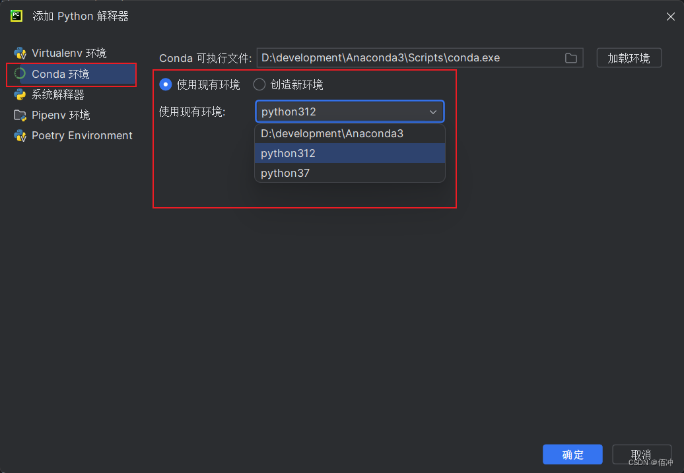
Task: Click the 加载环境 button
Action: click(629, 57)
